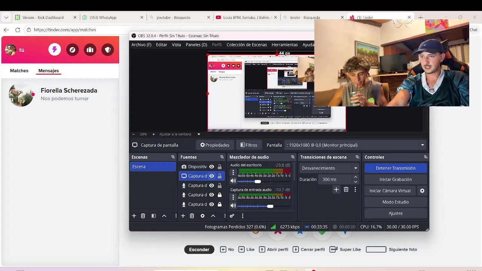Expand Ajustar a la ventana scaling dropdown

(x=199, y=134)
